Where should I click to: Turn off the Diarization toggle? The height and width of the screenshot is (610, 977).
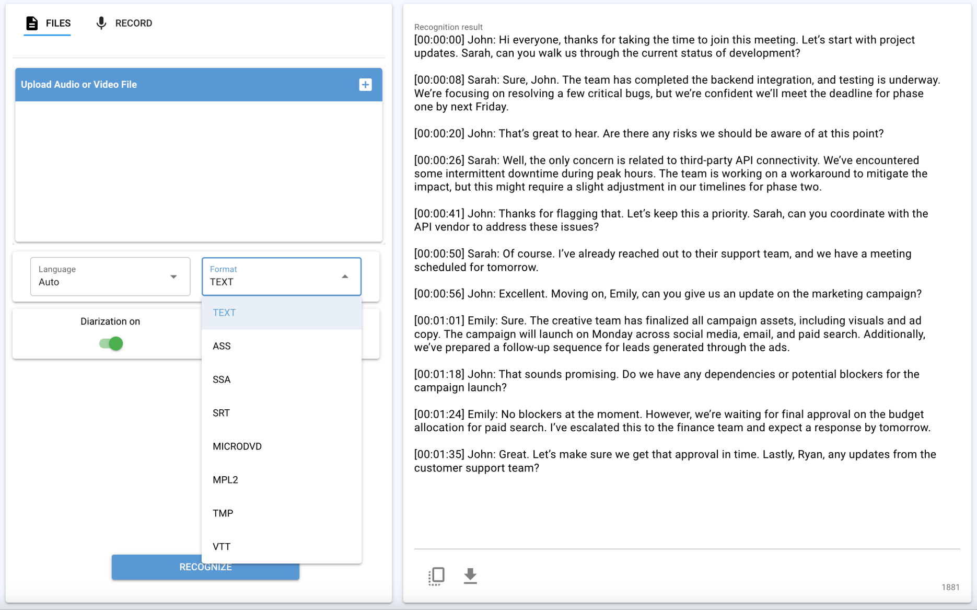click(110, 343)
